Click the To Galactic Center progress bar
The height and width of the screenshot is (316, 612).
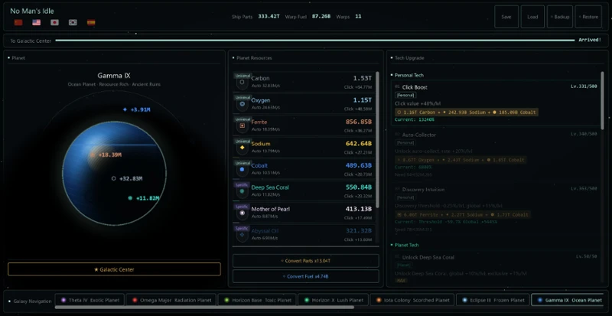click(315, 41)
